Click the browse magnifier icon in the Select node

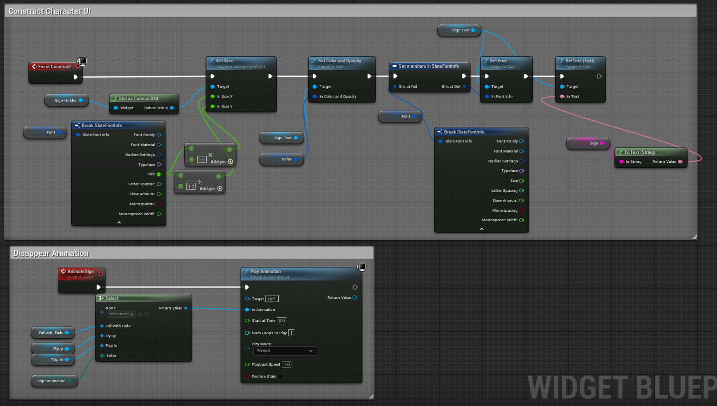tap(146, 314)
